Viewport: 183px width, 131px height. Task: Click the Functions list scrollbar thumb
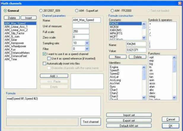coord(174,66)
